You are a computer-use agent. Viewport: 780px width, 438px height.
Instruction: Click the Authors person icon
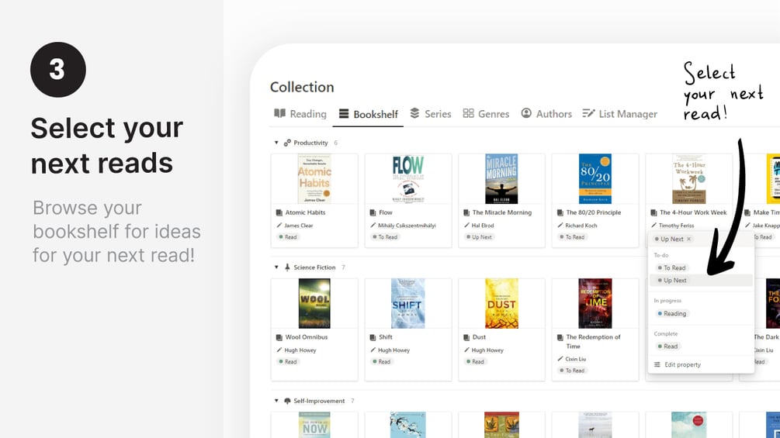526,113
